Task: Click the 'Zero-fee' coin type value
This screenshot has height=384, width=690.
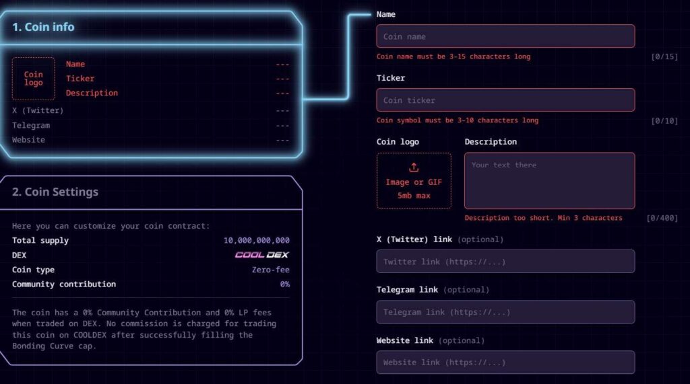Action: 271,270
